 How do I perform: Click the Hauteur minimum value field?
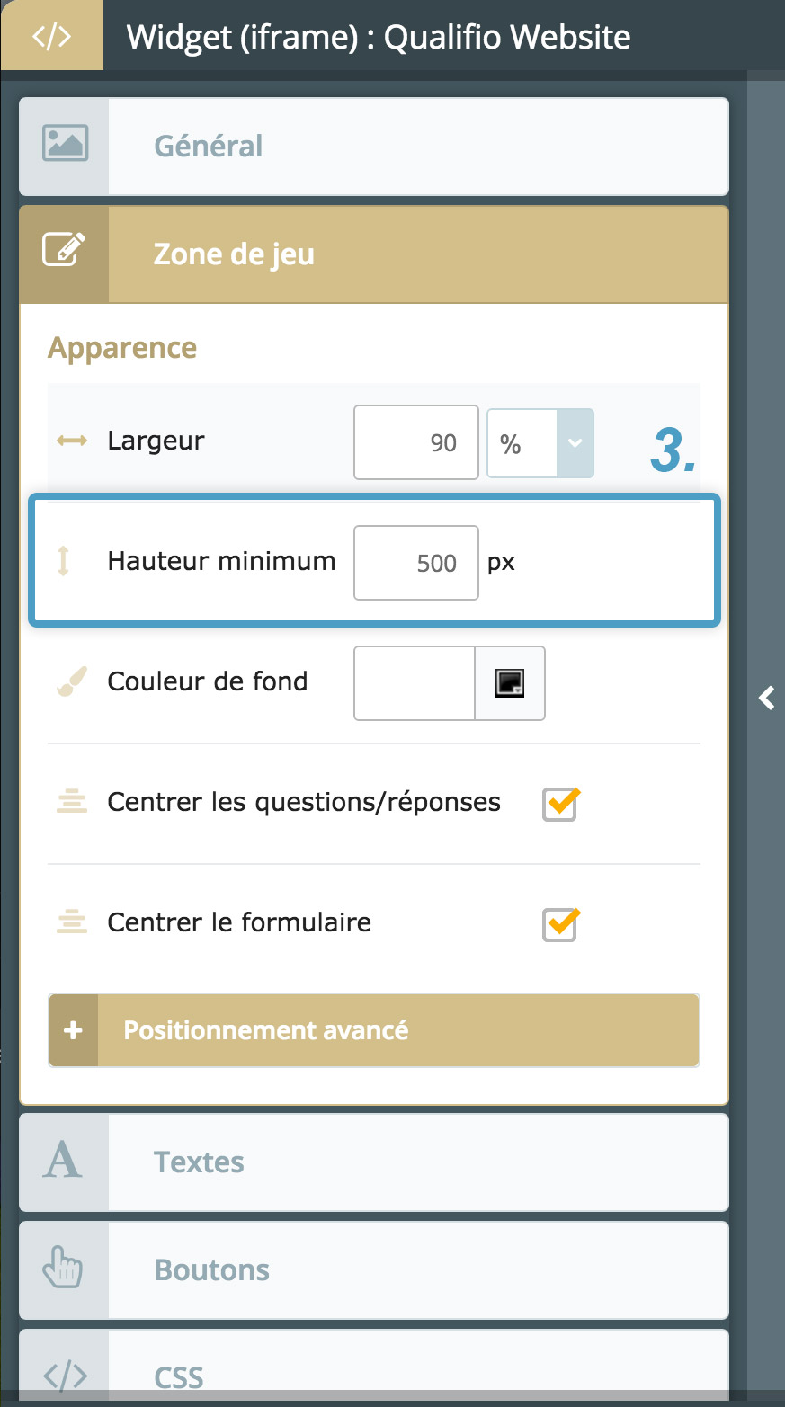click(416, 563)
